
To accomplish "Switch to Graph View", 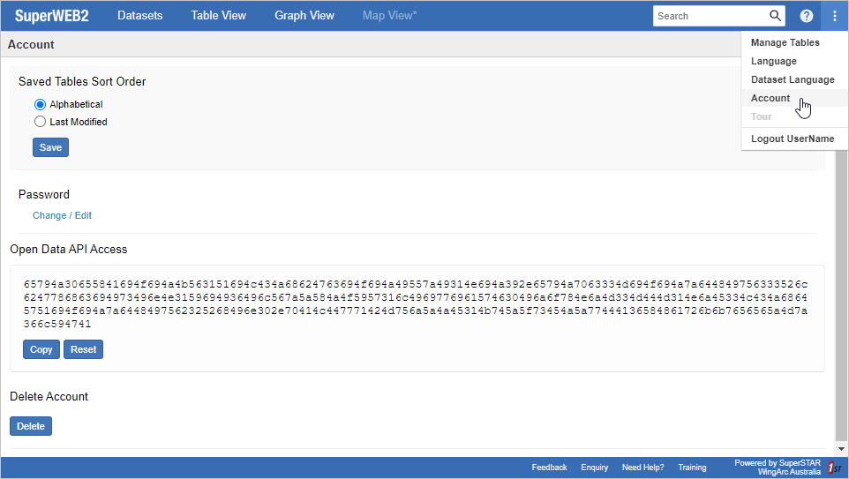I will pos(304,16).
